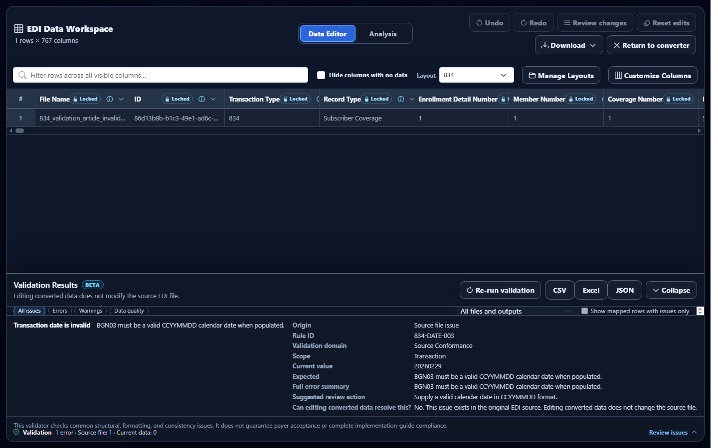Expand File Name column menu chevron

121,99
